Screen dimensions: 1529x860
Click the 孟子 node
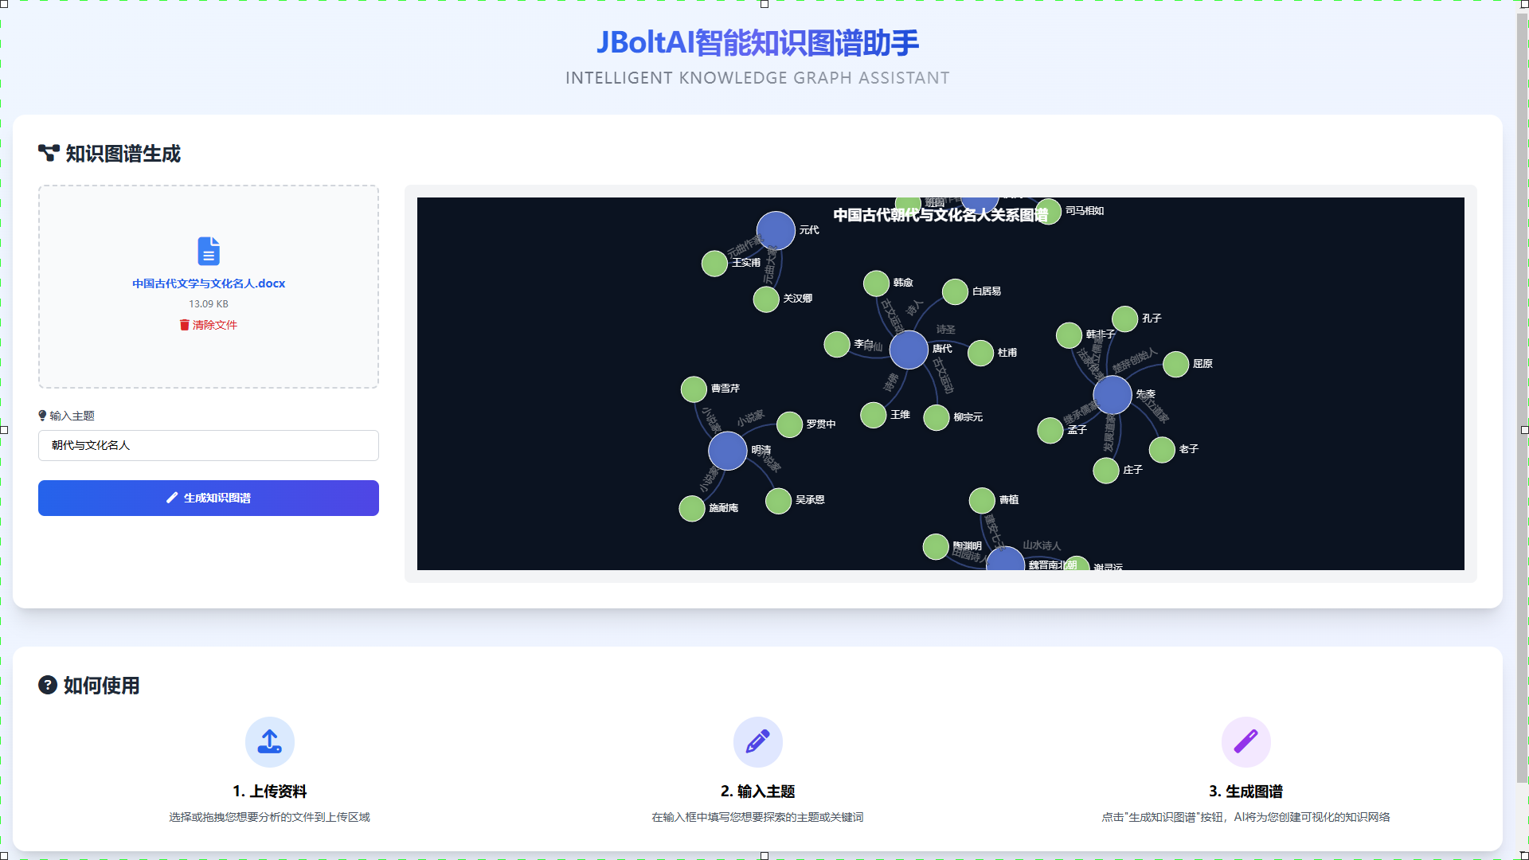(1050, 430)
